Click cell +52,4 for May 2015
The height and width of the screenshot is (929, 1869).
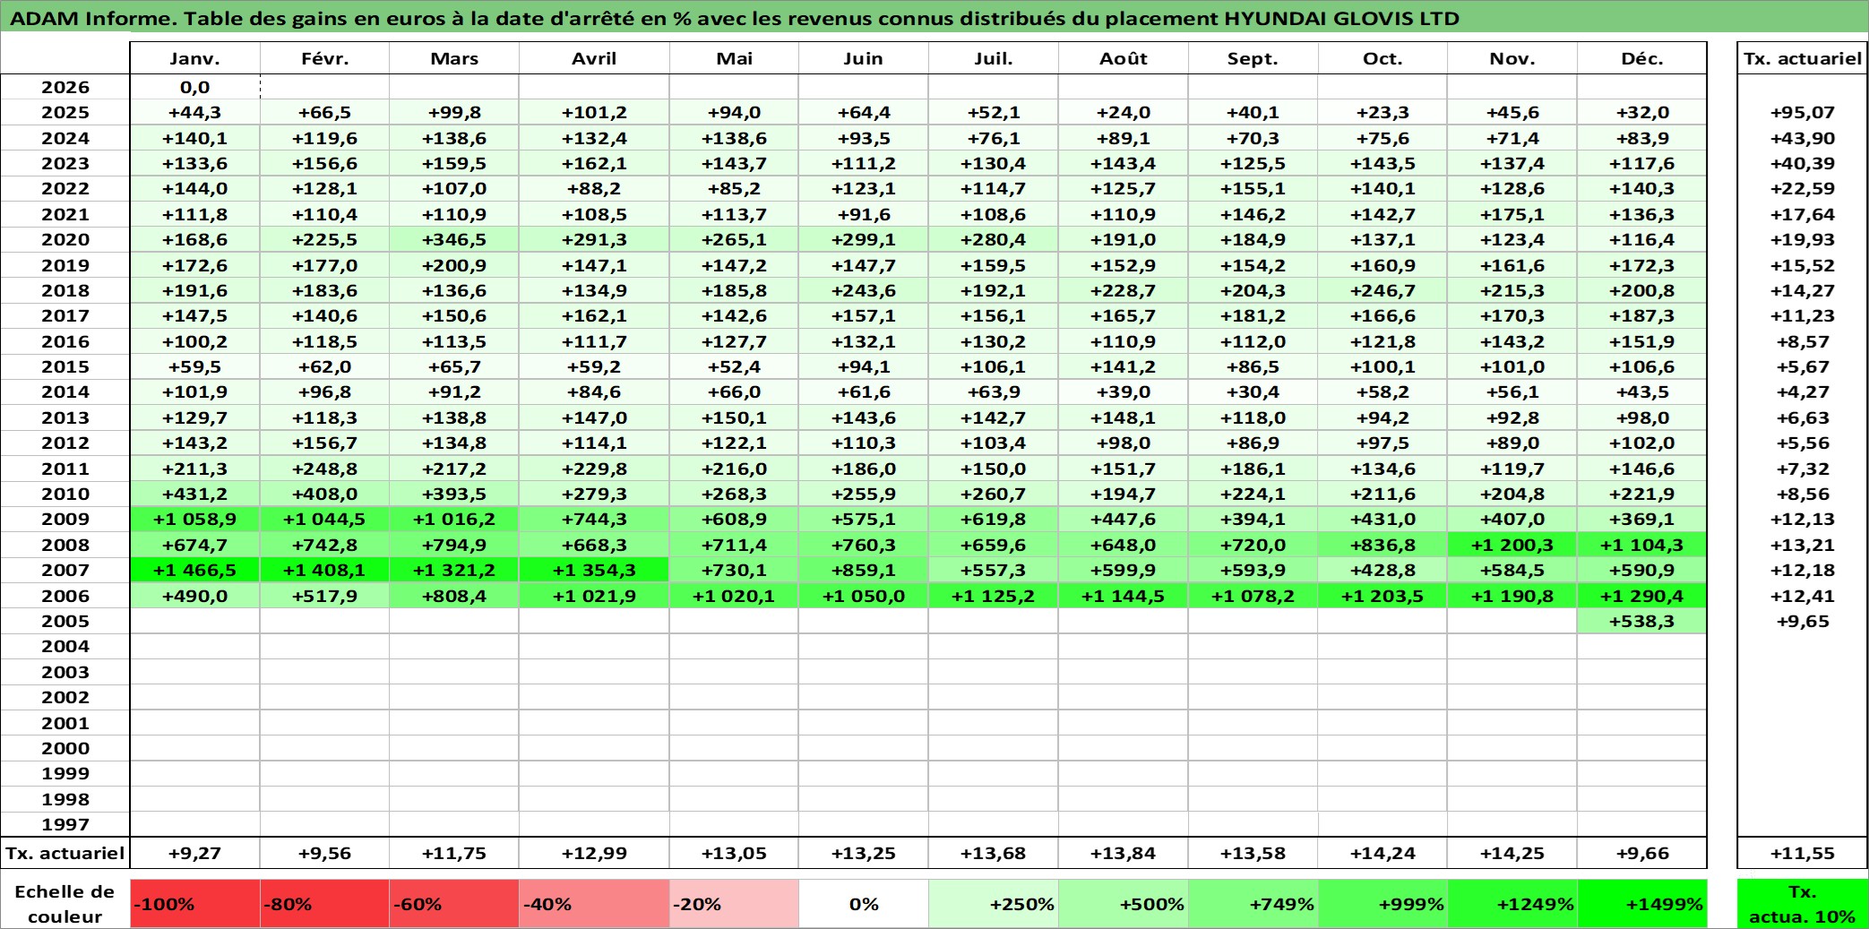(x=734, y=366)
